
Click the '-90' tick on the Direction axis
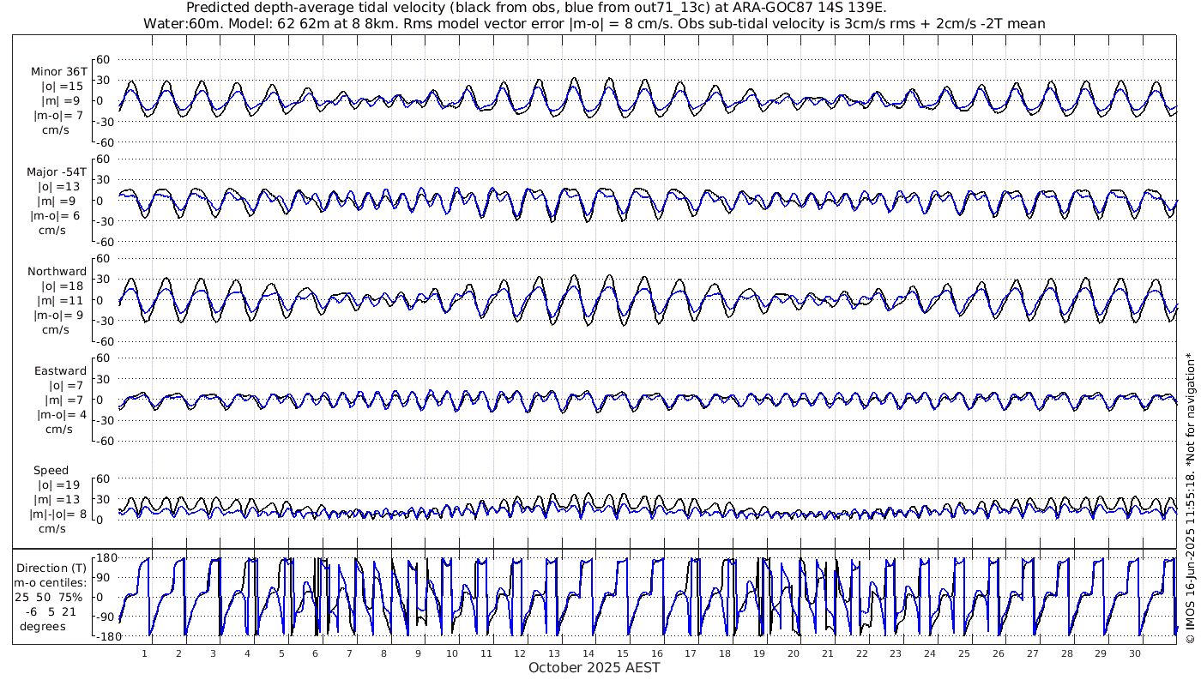point(106,617)
